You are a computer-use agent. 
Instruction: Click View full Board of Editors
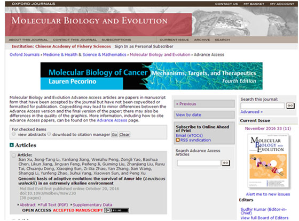coord(264,218)
